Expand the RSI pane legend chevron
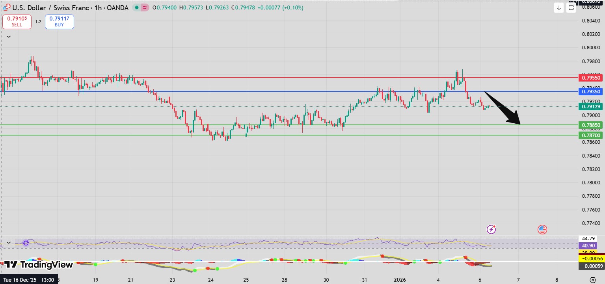 pyautogui.click(x=9, y=243)
